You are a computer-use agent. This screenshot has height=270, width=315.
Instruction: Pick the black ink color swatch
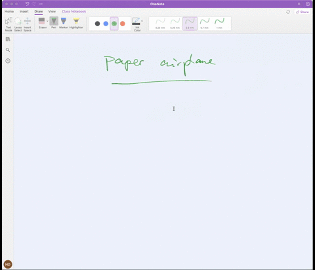97,24
